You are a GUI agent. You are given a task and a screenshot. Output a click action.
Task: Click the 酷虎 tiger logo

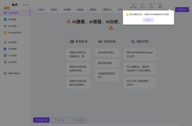coord(7,8)
